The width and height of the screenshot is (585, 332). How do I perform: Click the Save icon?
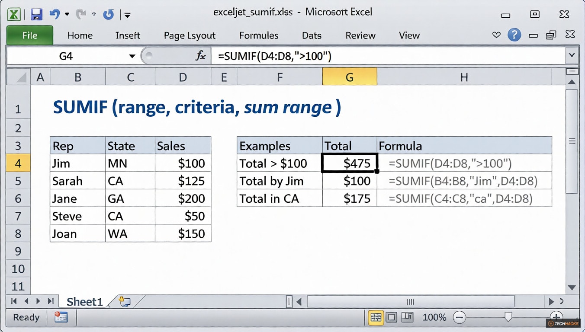[36, 14]
